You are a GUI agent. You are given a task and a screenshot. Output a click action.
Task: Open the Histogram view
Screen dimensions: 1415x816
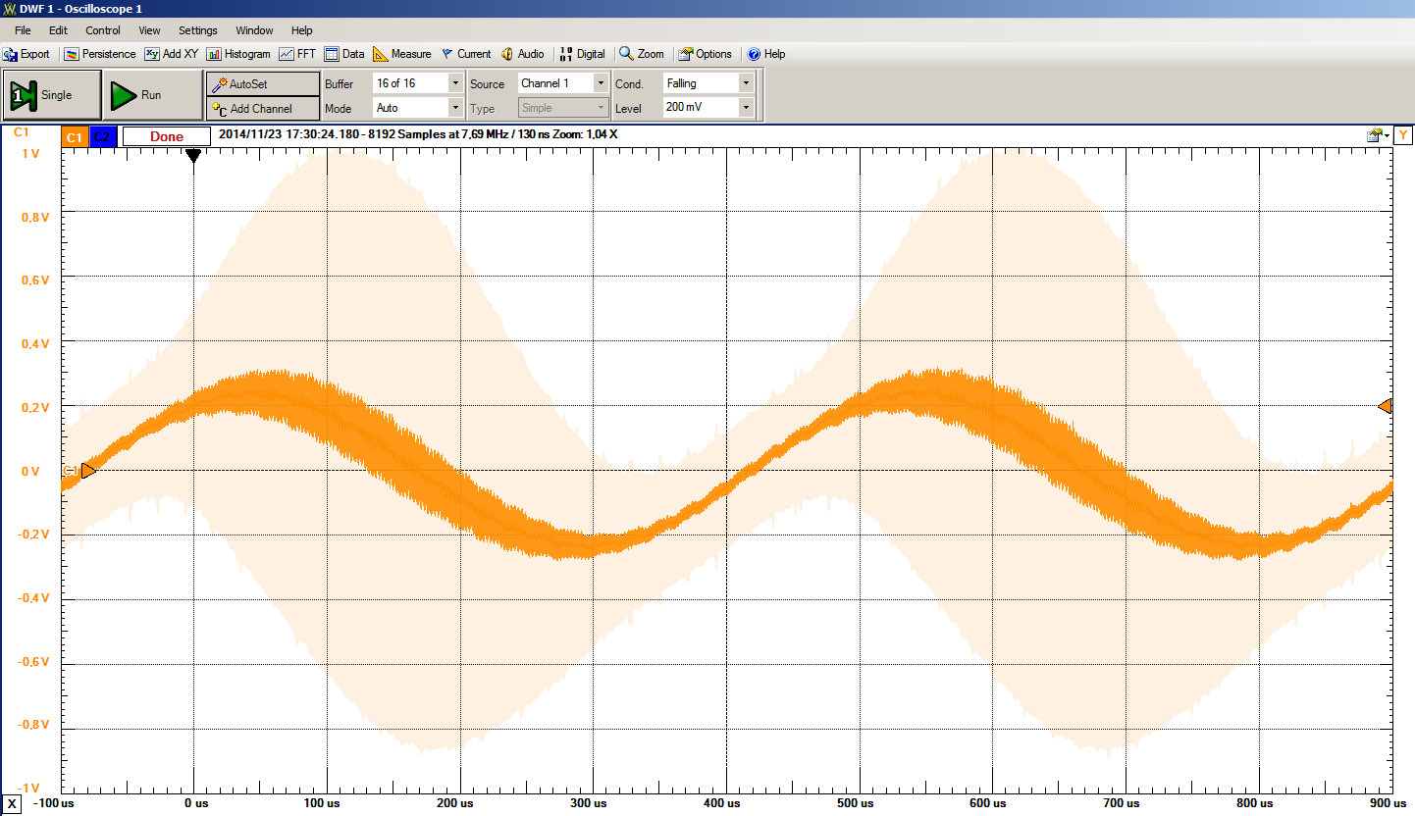[x=238, y=54]
